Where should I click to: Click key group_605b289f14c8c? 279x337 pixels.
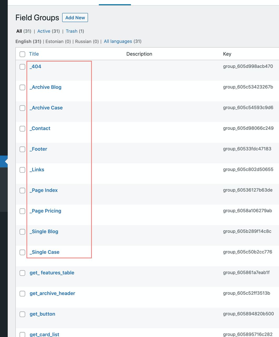tap(247, 231)
